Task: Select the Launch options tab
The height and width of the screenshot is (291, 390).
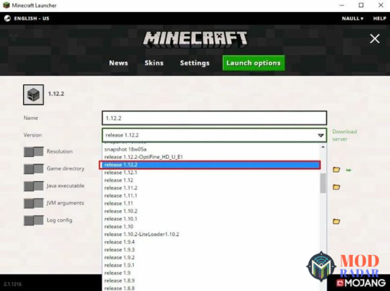Action: tap(253, 63)
